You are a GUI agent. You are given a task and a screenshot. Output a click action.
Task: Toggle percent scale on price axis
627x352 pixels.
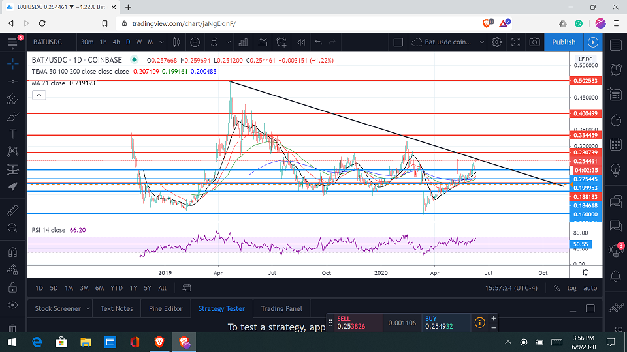click(556, 288)
